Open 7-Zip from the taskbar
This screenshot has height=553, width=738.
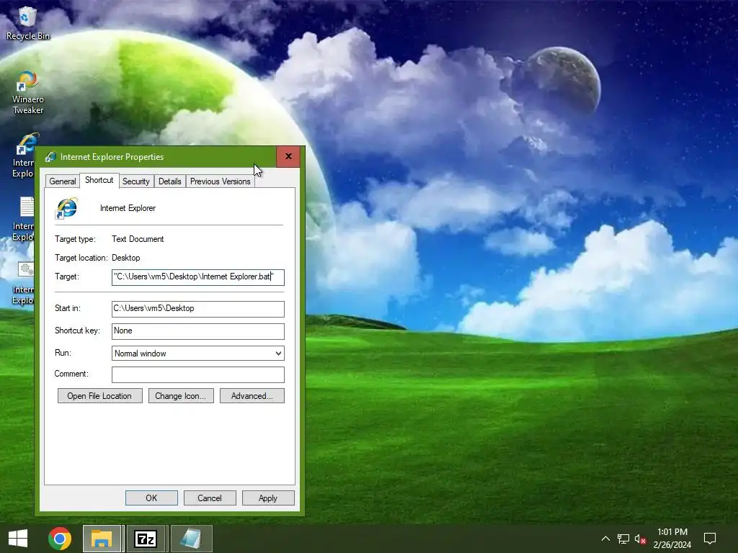click(x=146, y=539)
